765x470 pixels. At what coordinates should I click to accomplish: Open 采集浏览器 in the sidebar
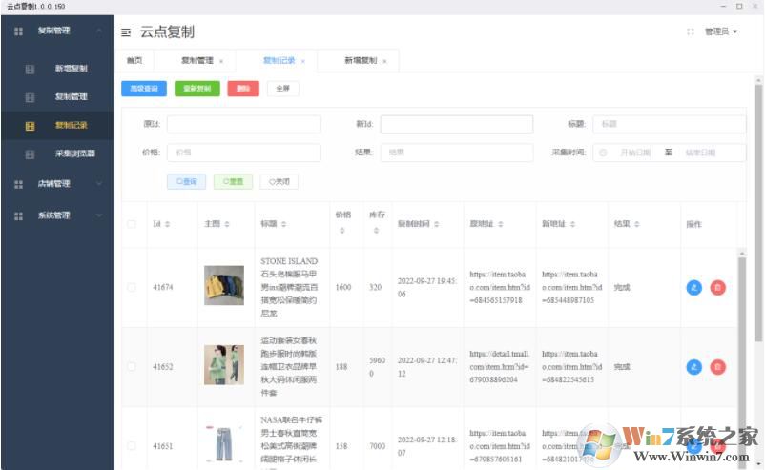(74, 153)
